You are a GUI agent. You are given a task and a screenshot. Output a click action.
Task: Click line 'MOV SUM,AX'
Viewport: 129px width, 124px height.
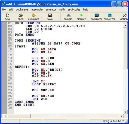(43, 90)
